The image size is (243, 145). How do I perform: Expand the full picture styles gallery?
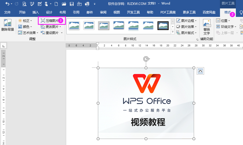click(173, 32)
